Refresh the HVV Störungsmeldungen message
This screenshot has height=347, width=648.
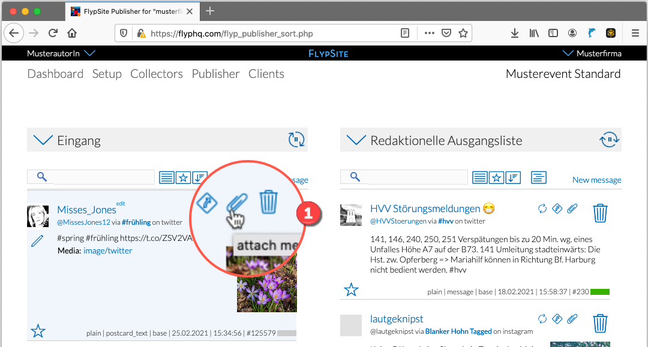542,209
